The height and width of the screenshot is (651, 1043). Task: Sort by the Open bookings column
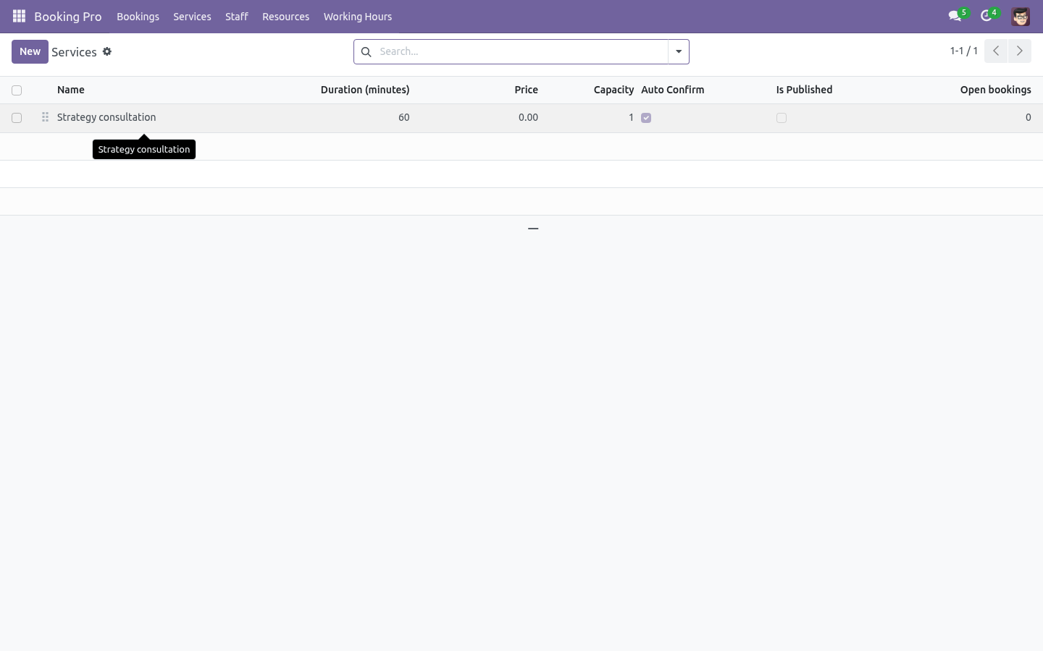click(x=996, y=90)
